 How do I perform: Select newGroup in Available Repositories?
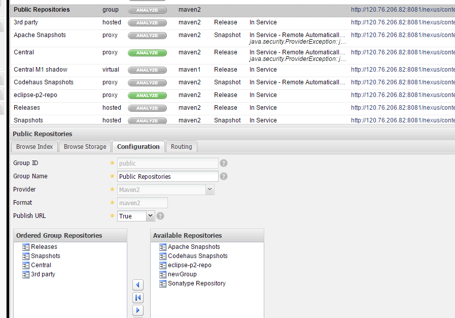182,274
